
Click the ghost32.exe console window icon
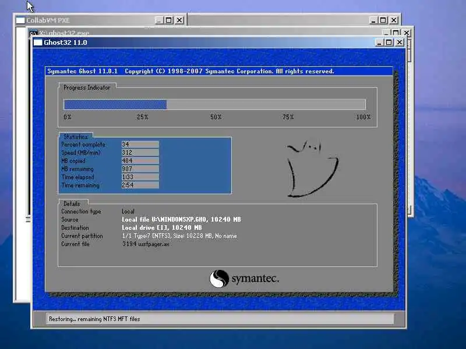click(33, 33)
